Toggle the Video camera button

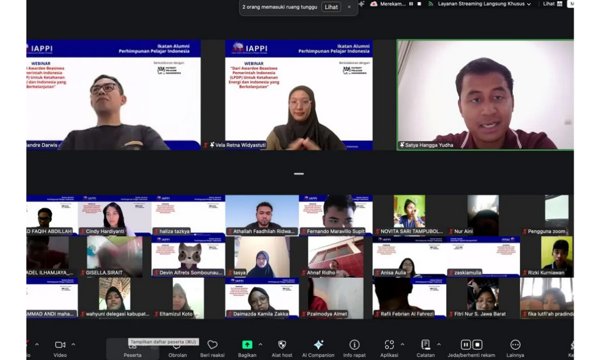[60, 345]
